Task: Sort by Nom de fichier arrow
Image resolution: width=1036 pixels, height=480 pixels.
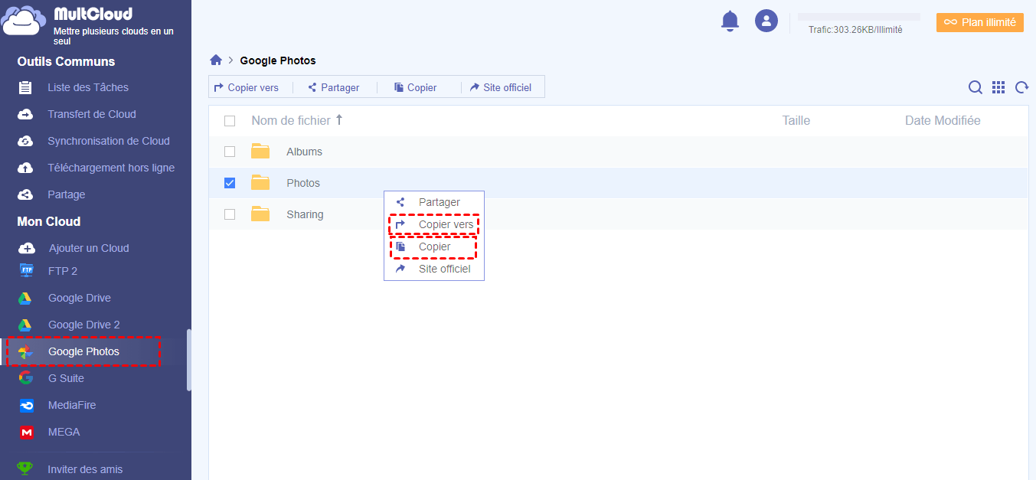Action: 339,120
